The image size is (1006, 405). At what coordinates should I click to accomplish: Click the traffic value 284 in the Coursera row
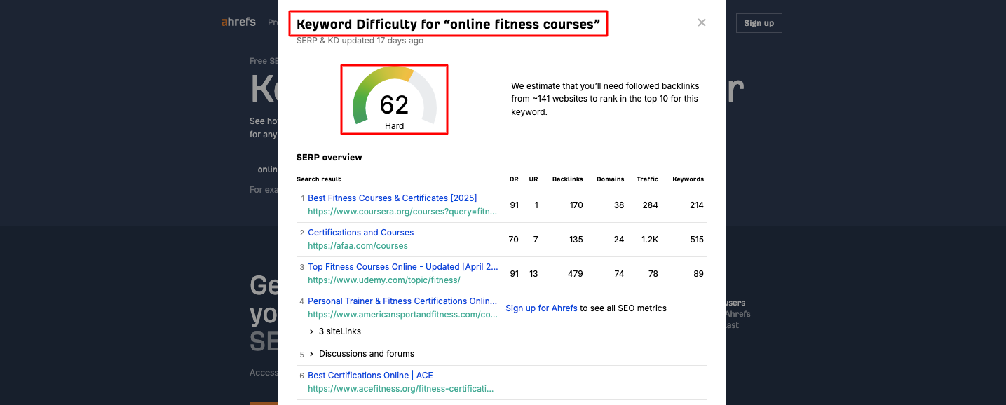[x=650, y=205]
